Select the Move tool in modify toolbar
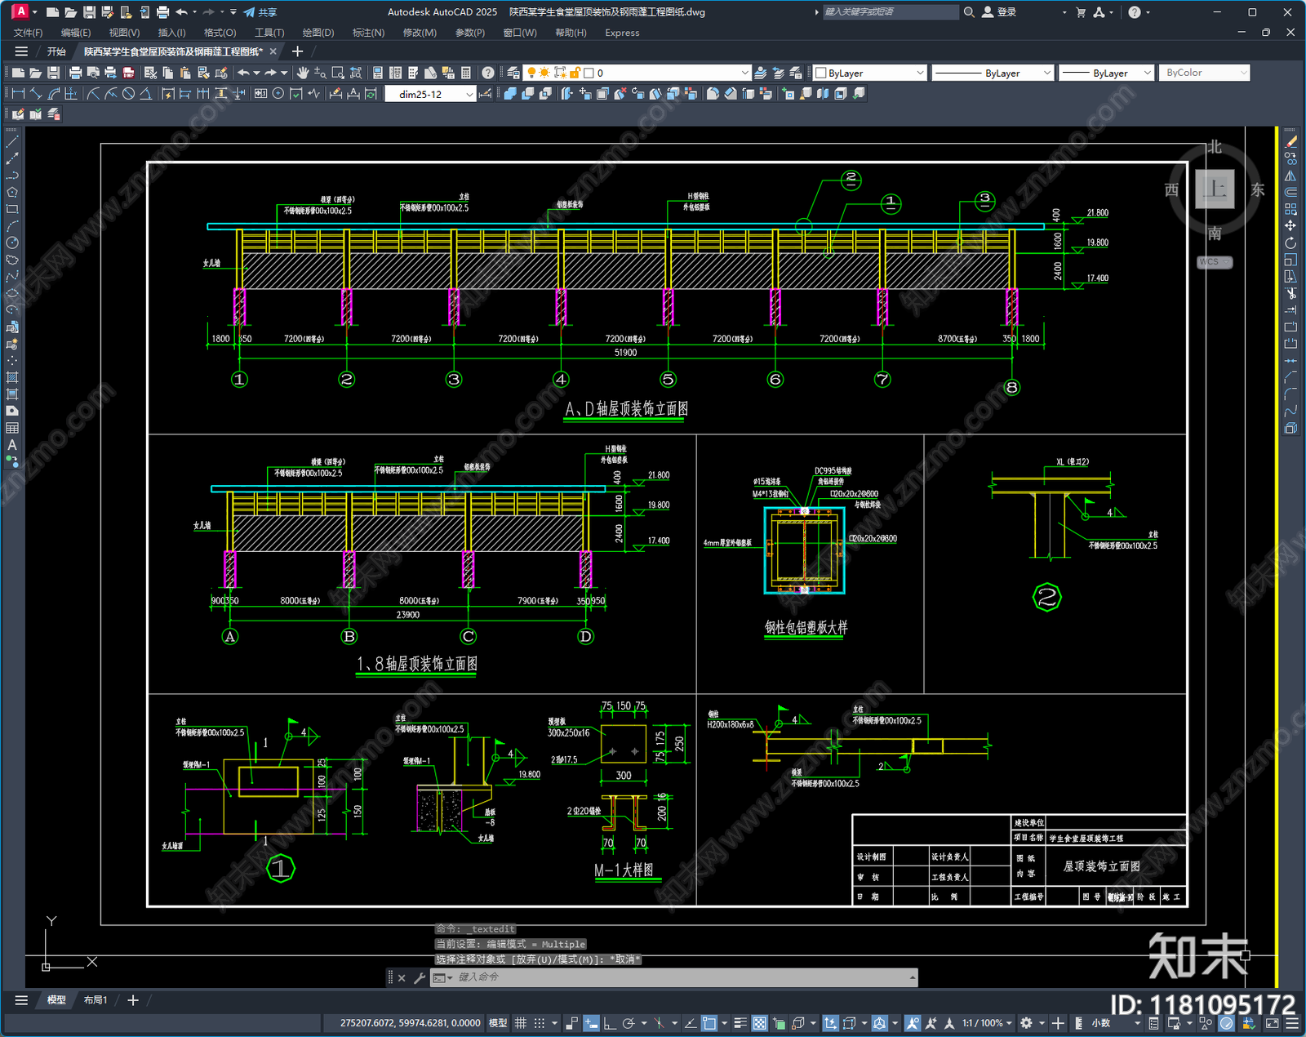 pos(1290,225)
